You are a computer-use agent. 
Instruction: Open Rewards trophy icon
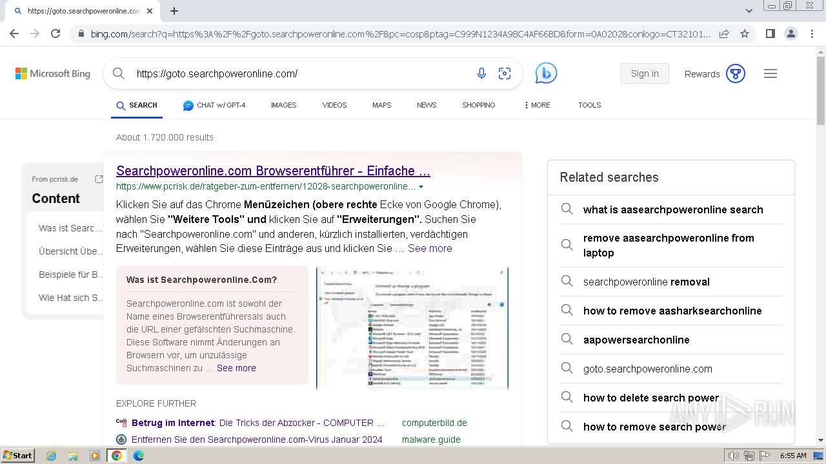[736, 73]
